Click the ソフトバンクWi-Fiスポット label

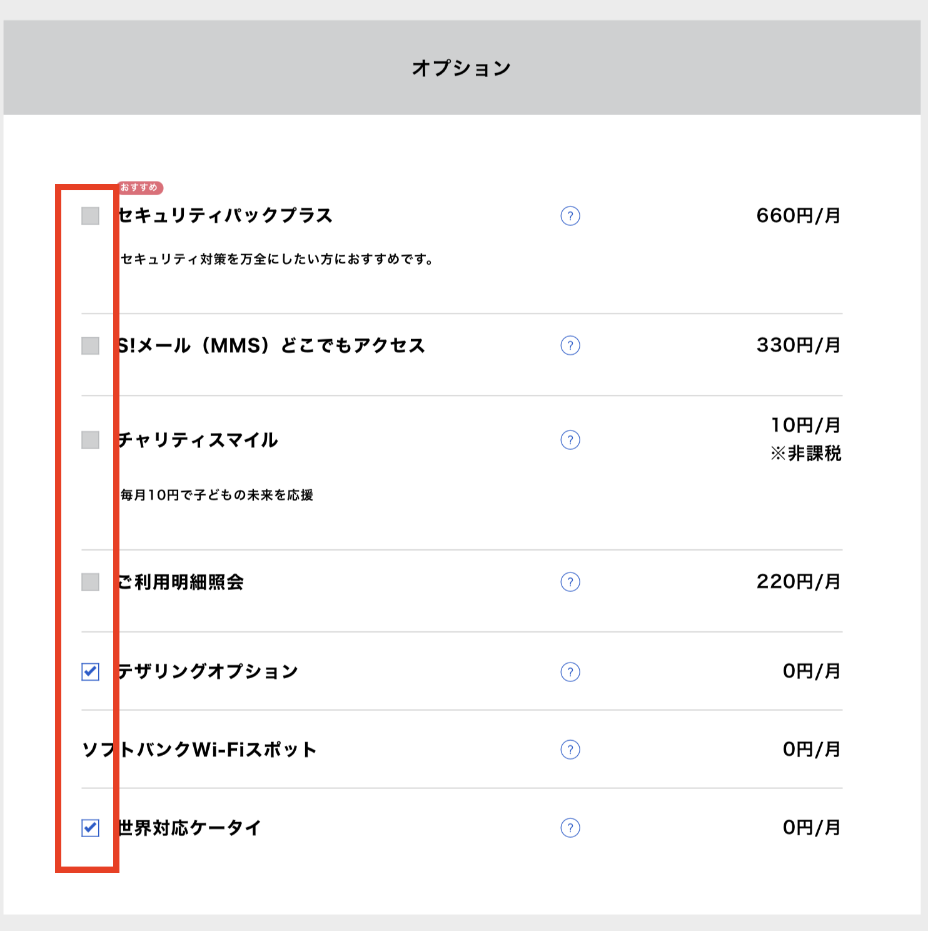coord(199,750)
